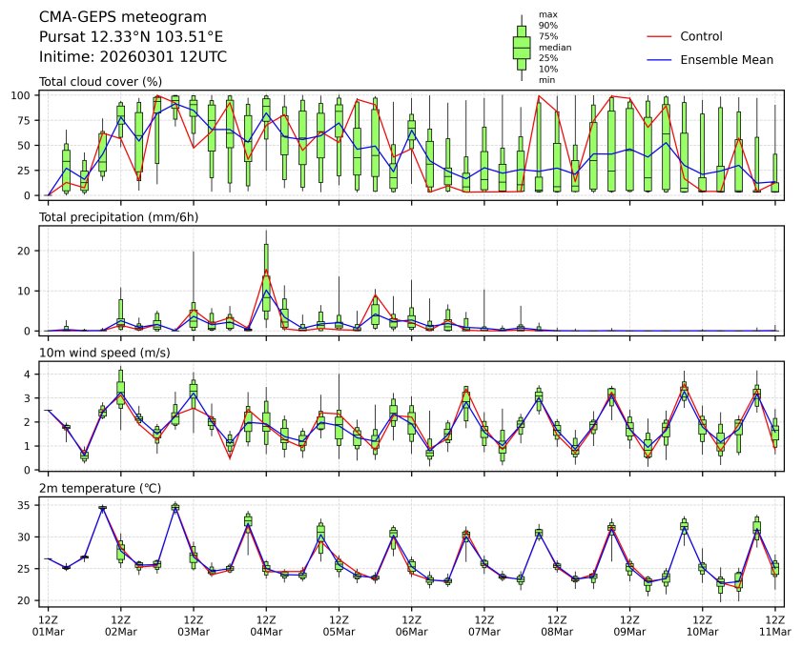Select the 12Z 04Mar x-axis tick label
Viewport: 802px width, 648px height.
tap(266, 625)
